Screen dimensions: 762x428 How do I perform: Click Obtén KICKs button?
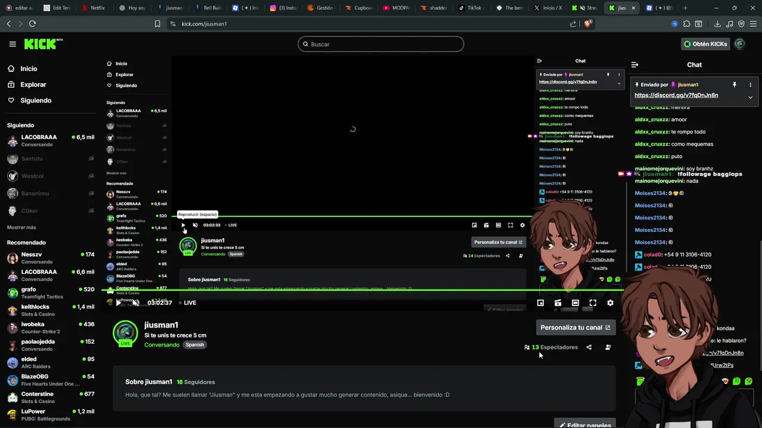click(705, 44)
